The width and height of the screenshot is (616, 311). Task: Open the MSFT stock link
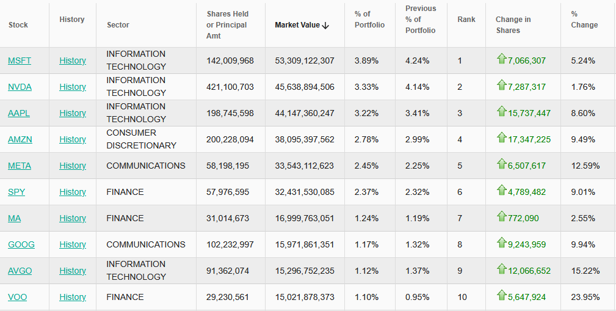pyautogui.click(x=20, y=60)
